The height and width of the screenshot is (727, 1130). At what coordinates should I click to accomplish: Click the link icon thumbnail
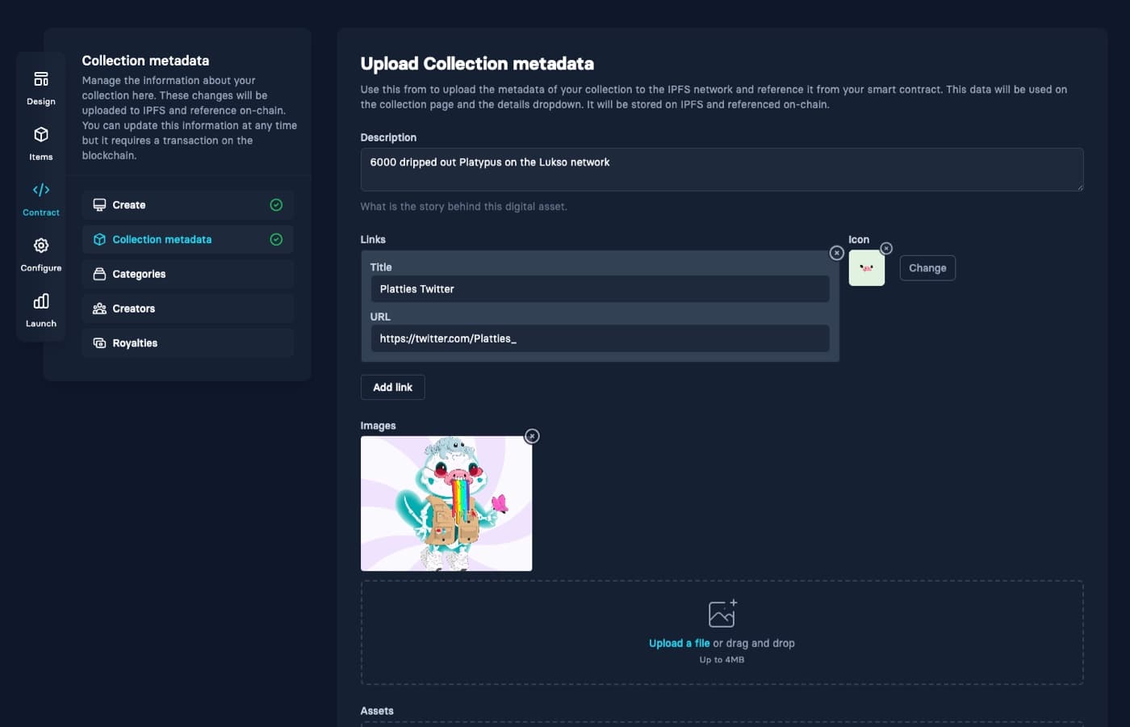(x=867, y=268)
